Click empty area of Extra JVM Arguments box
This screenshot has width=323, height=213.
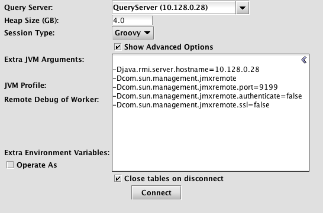click(211, 140)
